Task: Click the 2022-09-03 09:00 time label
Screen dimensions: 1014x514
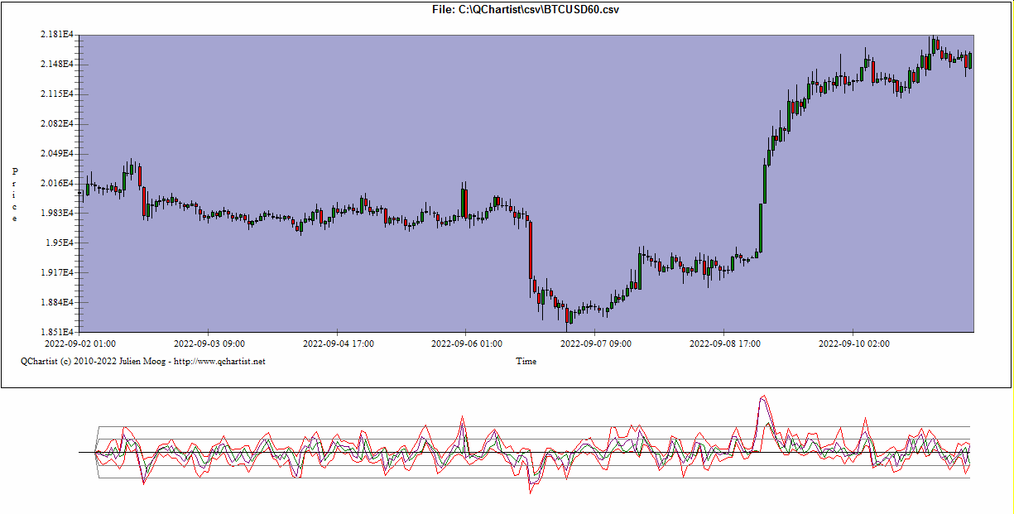Action: pos(209,343)
